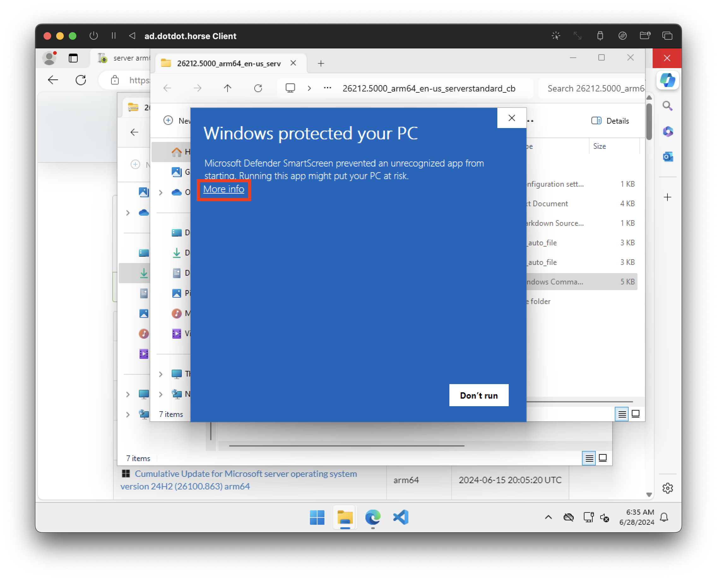The width and height of the screenshot is (717, 579).
Task: Select the Markdown Source 1 KB row
Action: pos(582,223)
